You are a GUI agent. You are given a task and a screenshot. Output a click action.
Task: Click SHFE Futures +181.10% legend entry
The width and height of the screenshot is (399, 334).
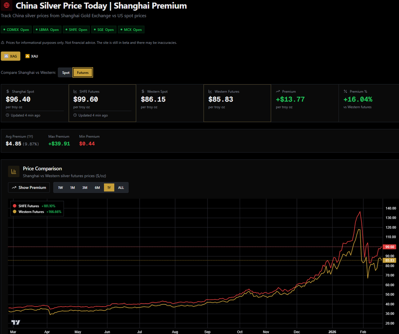click(x=34, y=206)
